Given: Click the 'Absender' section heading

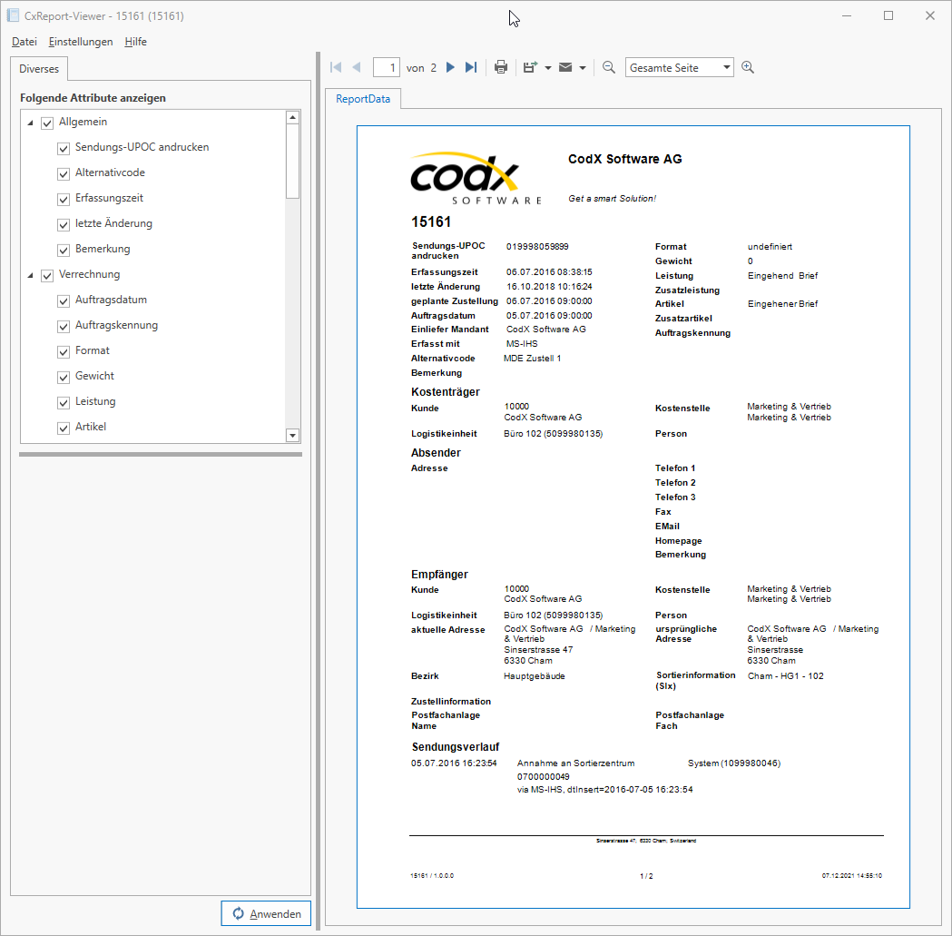Looking at the screenshot, I should point(436,452).
